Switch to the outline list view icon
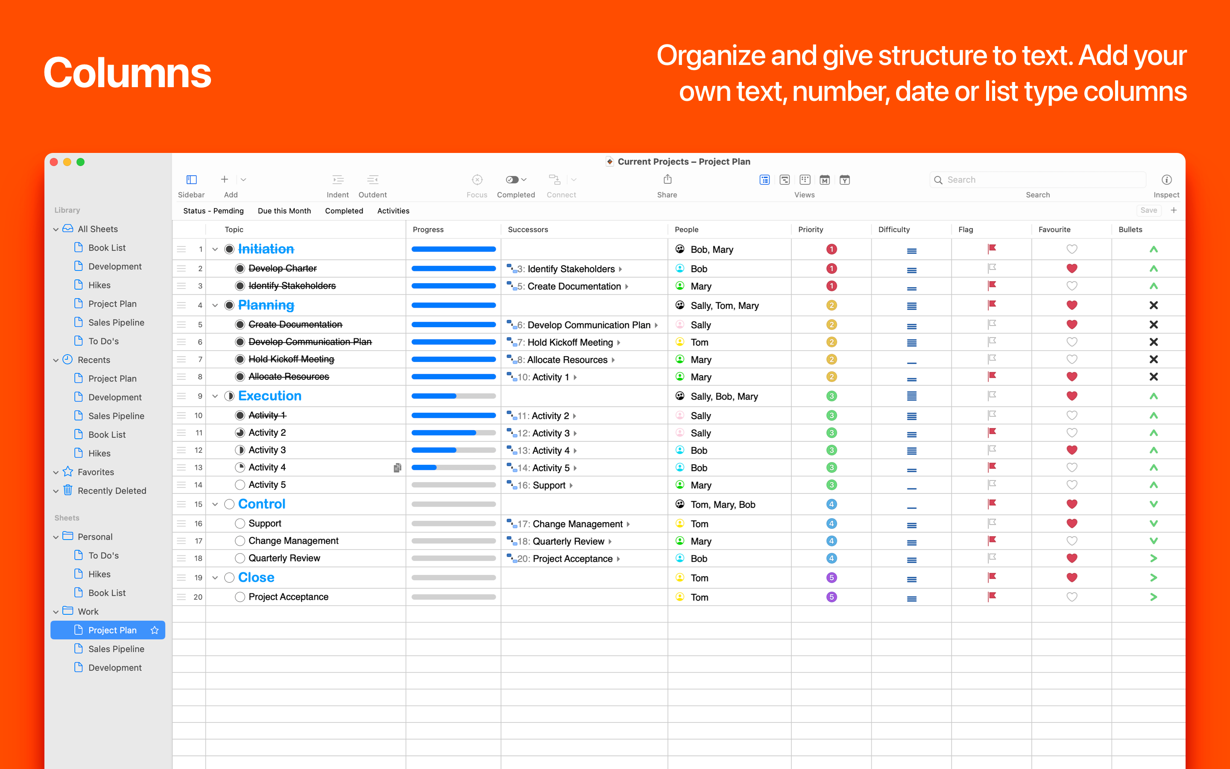Viewport: 1230px width, 769px height. pos(764,179)
